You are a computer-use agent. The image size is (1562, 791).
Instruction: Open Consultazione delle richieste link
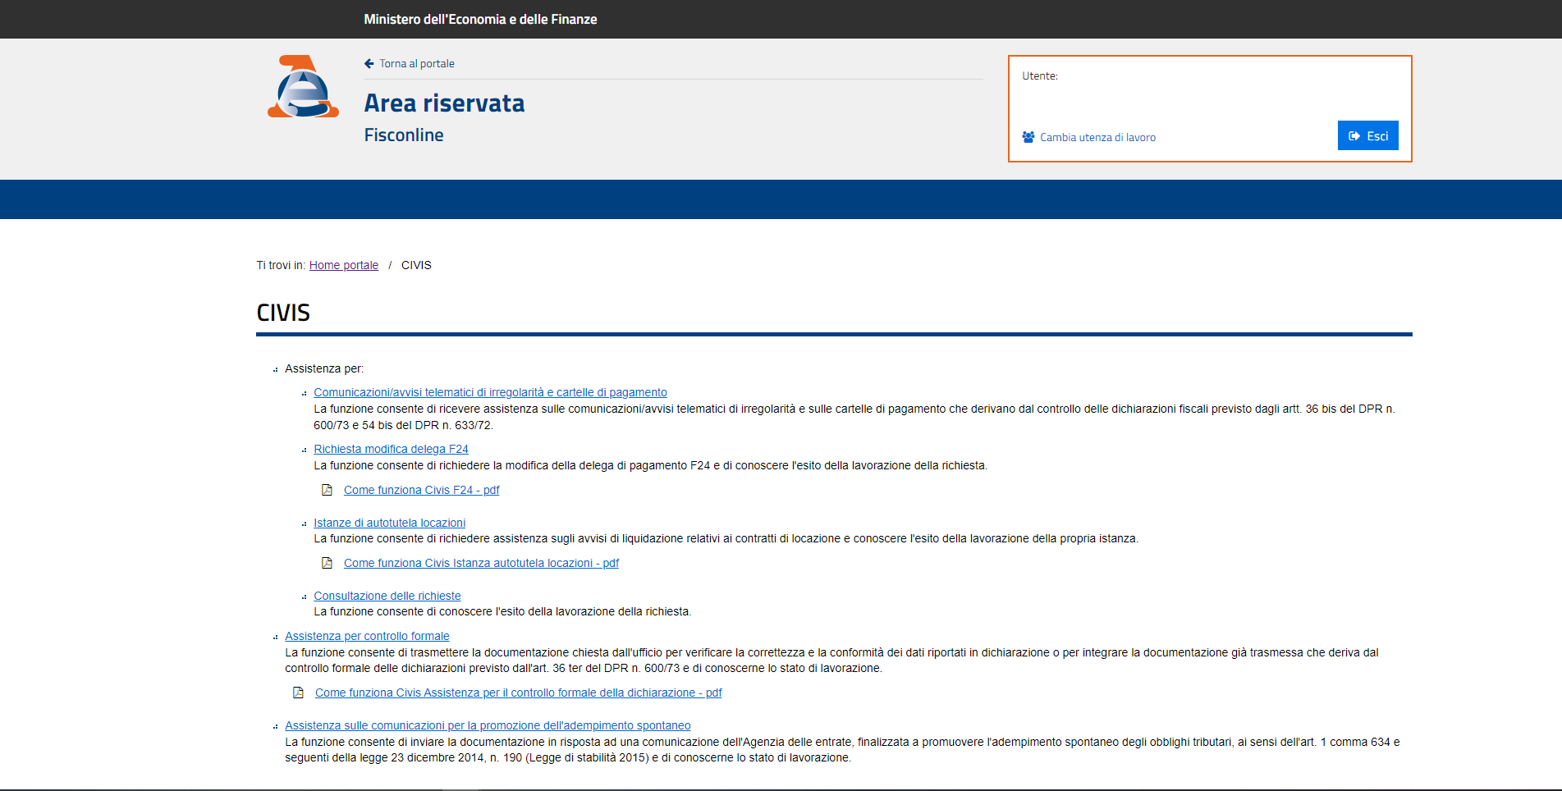(387, 596)
